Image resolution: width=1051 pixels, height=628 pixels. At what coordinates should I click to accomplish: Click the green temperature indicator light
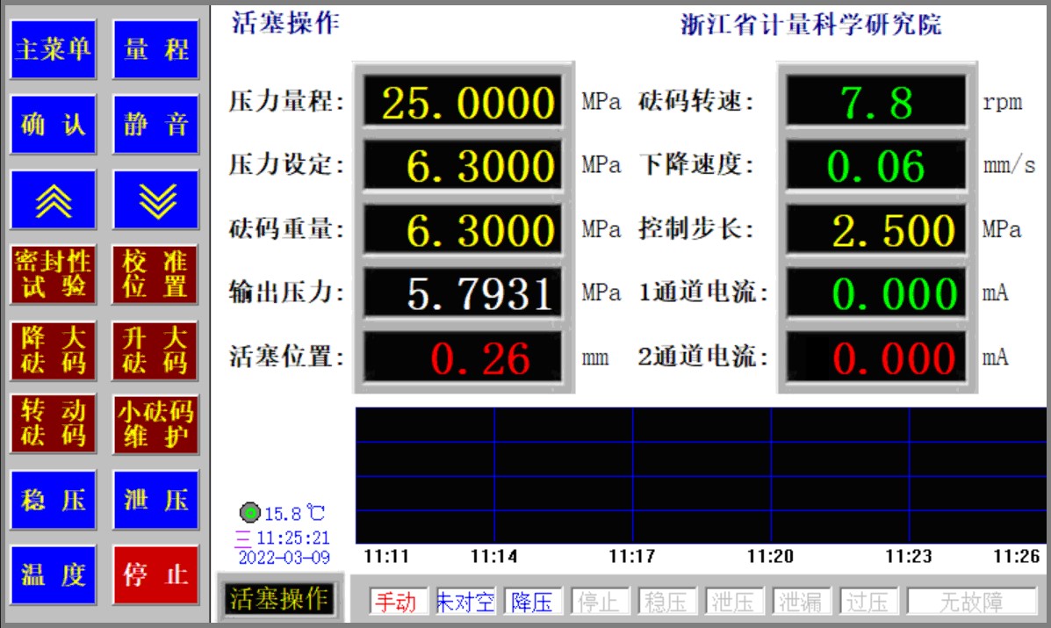coord(250,514)
